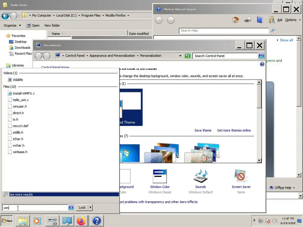Click the red-X security tray icon
Screen dimensions: 303x227
click(x=268, y=220)
